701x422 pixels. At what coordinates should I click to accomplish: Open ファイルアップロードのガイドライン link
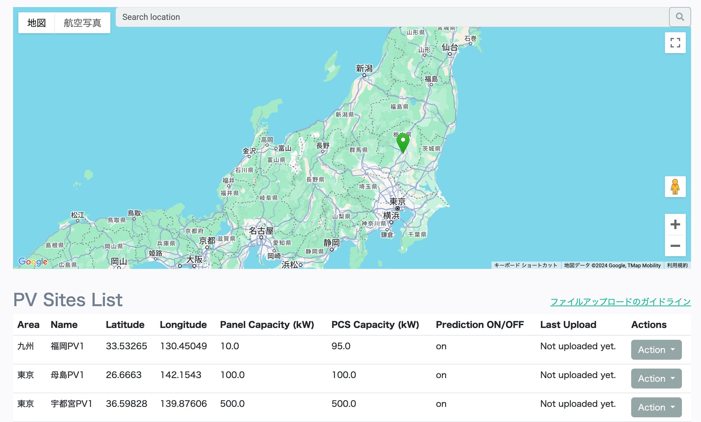620,301
